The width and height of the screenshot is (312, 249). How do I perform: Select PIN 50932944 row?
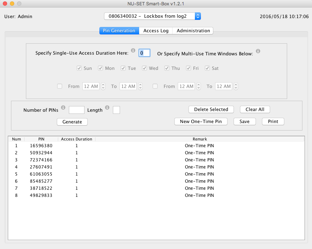pyautogui.click(x=156, y=153)
